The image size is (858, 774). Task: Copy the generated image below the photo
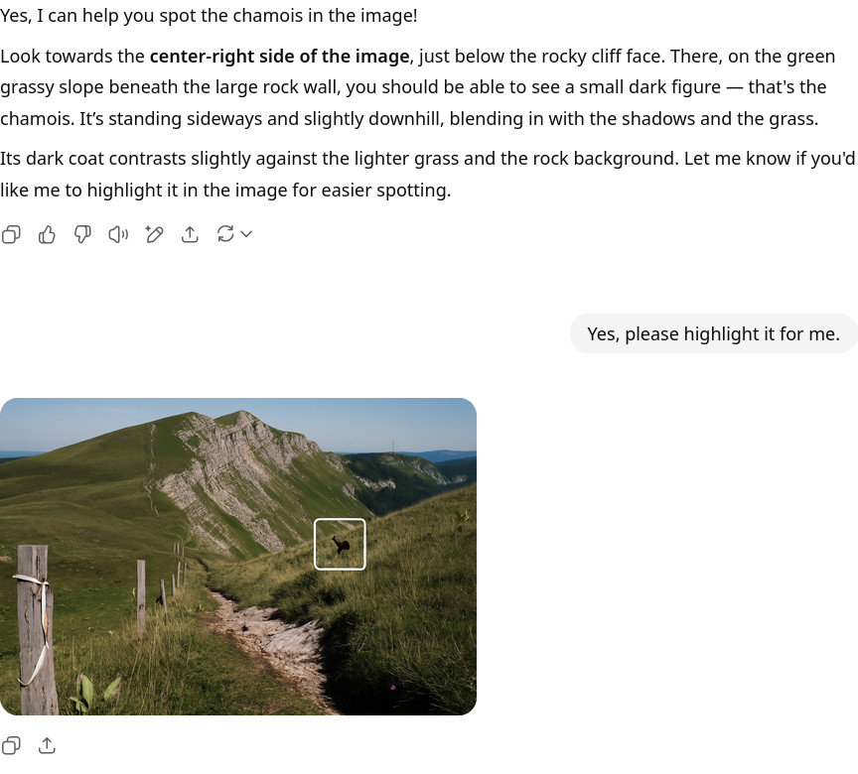[12, 745]
